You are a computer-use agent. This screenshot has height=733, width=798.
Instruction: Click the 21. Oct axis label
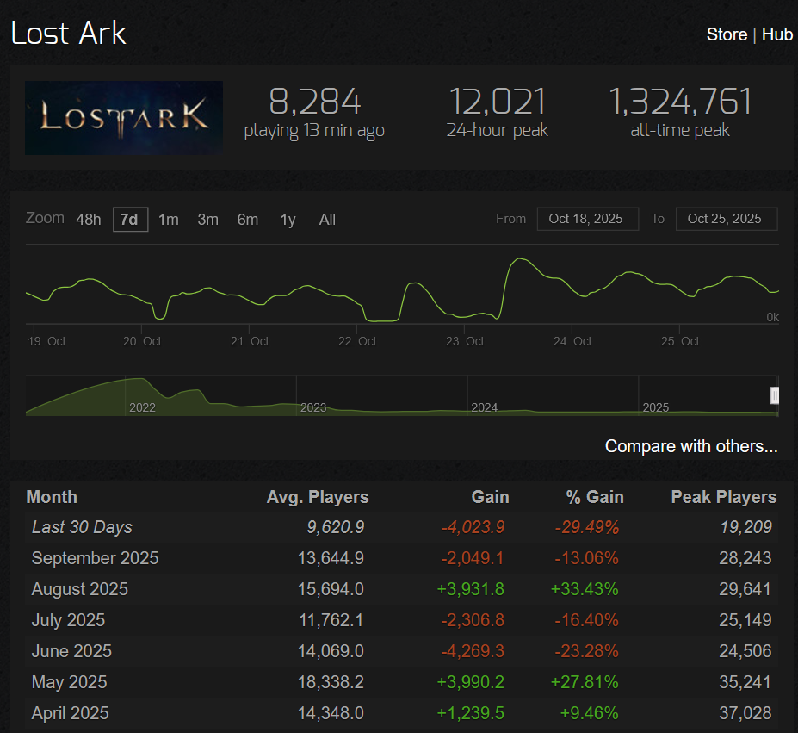[x=250, y=341]
